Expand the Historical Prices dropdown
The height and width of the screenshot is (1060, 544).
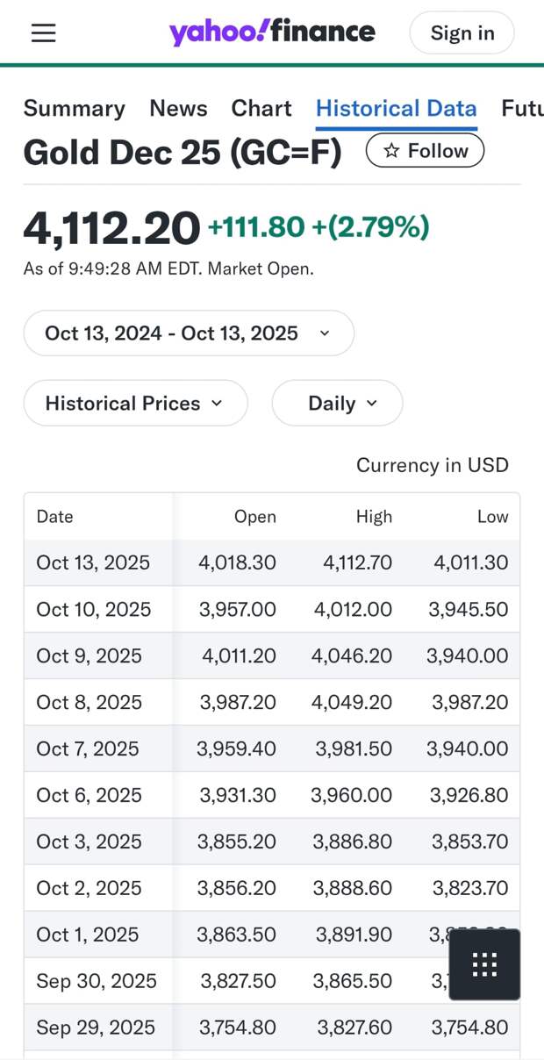click(135, 404)
